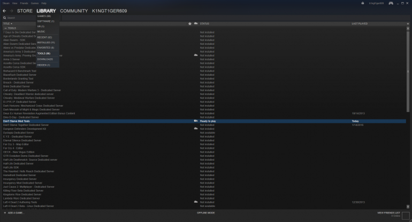Go back with the left arrow
Screen dimensions: 412x222
click(x=4, y=11)
